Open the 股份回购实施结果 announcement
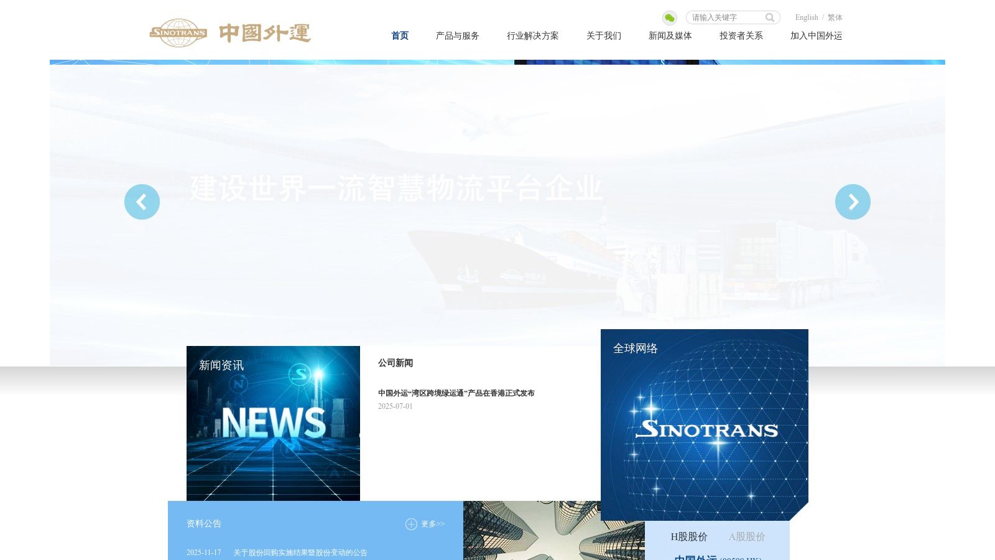 click(x=300, y=553)
